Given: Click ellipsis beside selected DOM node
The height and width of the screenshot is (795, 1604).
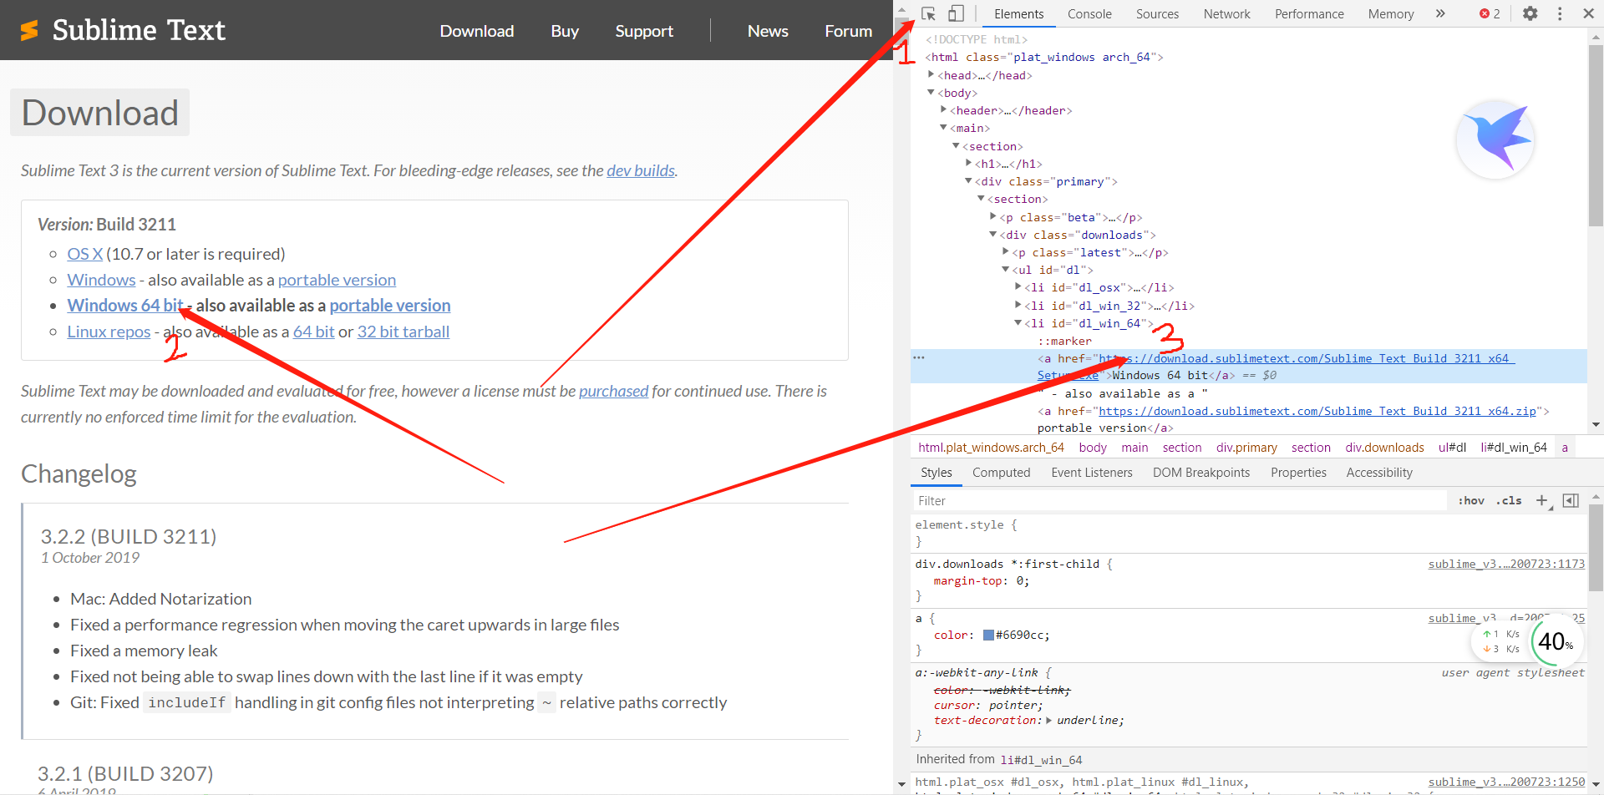Looking at the screenshot, I should 919,357.
